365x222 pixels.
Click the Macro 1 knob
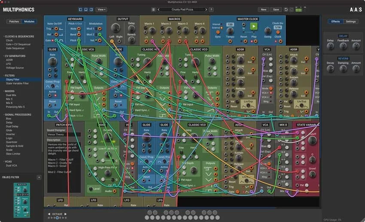point(152,30)
